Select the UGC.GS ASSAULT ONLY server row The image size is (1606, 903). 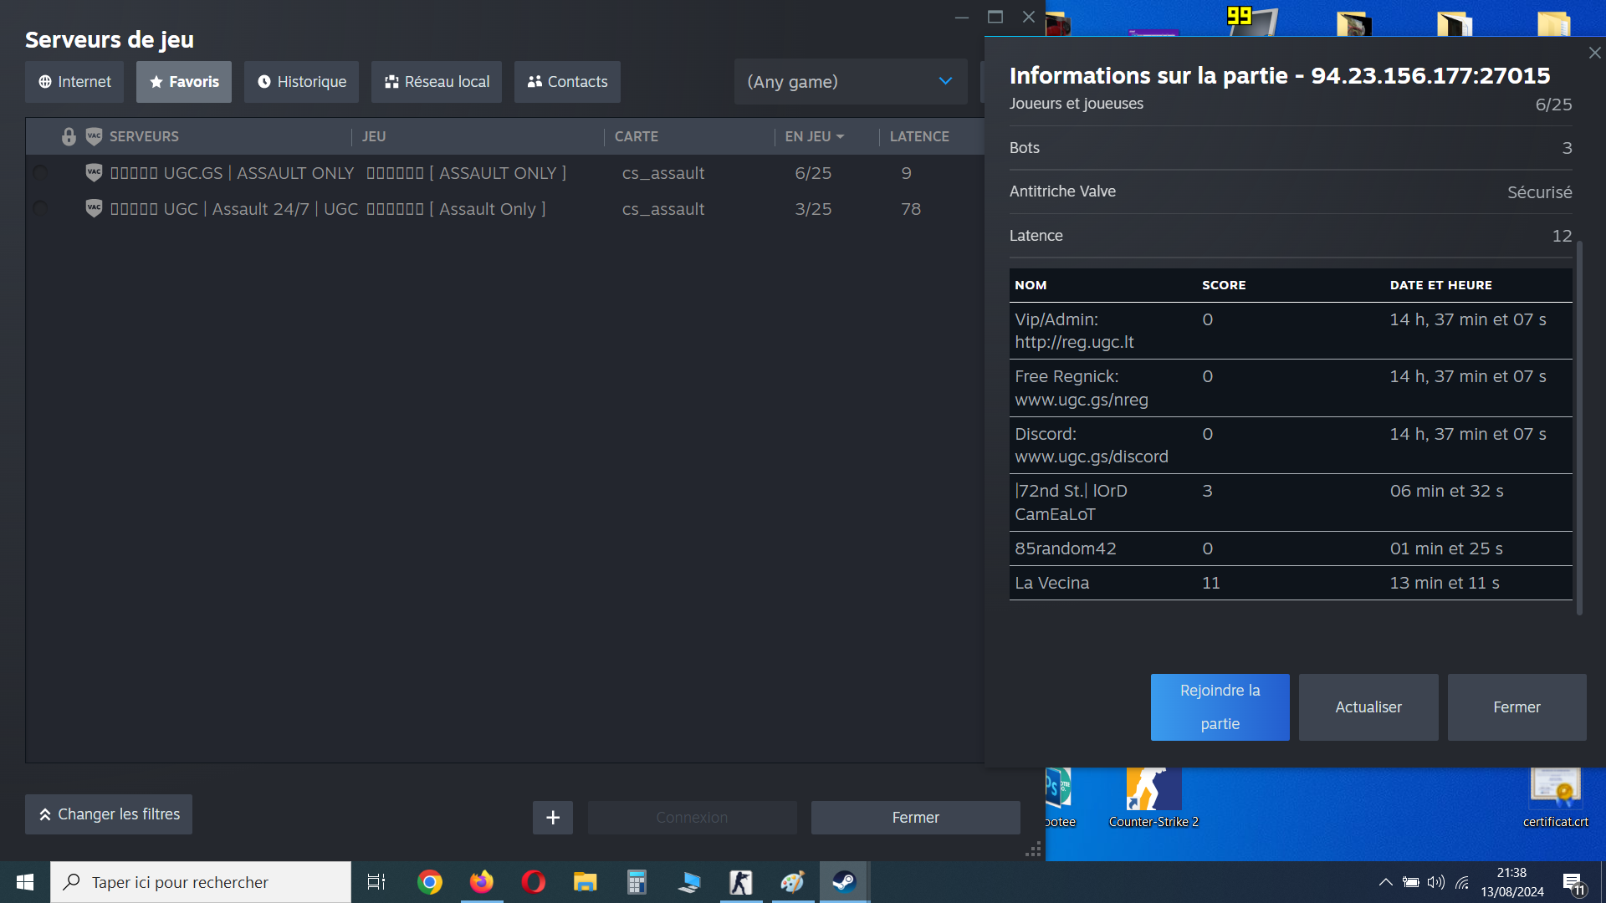pyautogui.click(x=502, y=173)
